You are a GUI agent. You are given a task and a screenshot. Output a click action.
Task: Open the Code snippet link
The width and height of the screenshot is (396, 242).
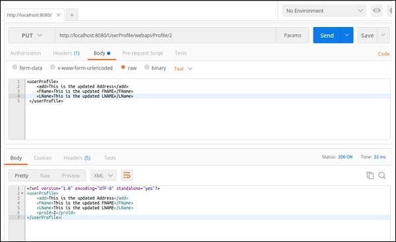click(383, 54)
